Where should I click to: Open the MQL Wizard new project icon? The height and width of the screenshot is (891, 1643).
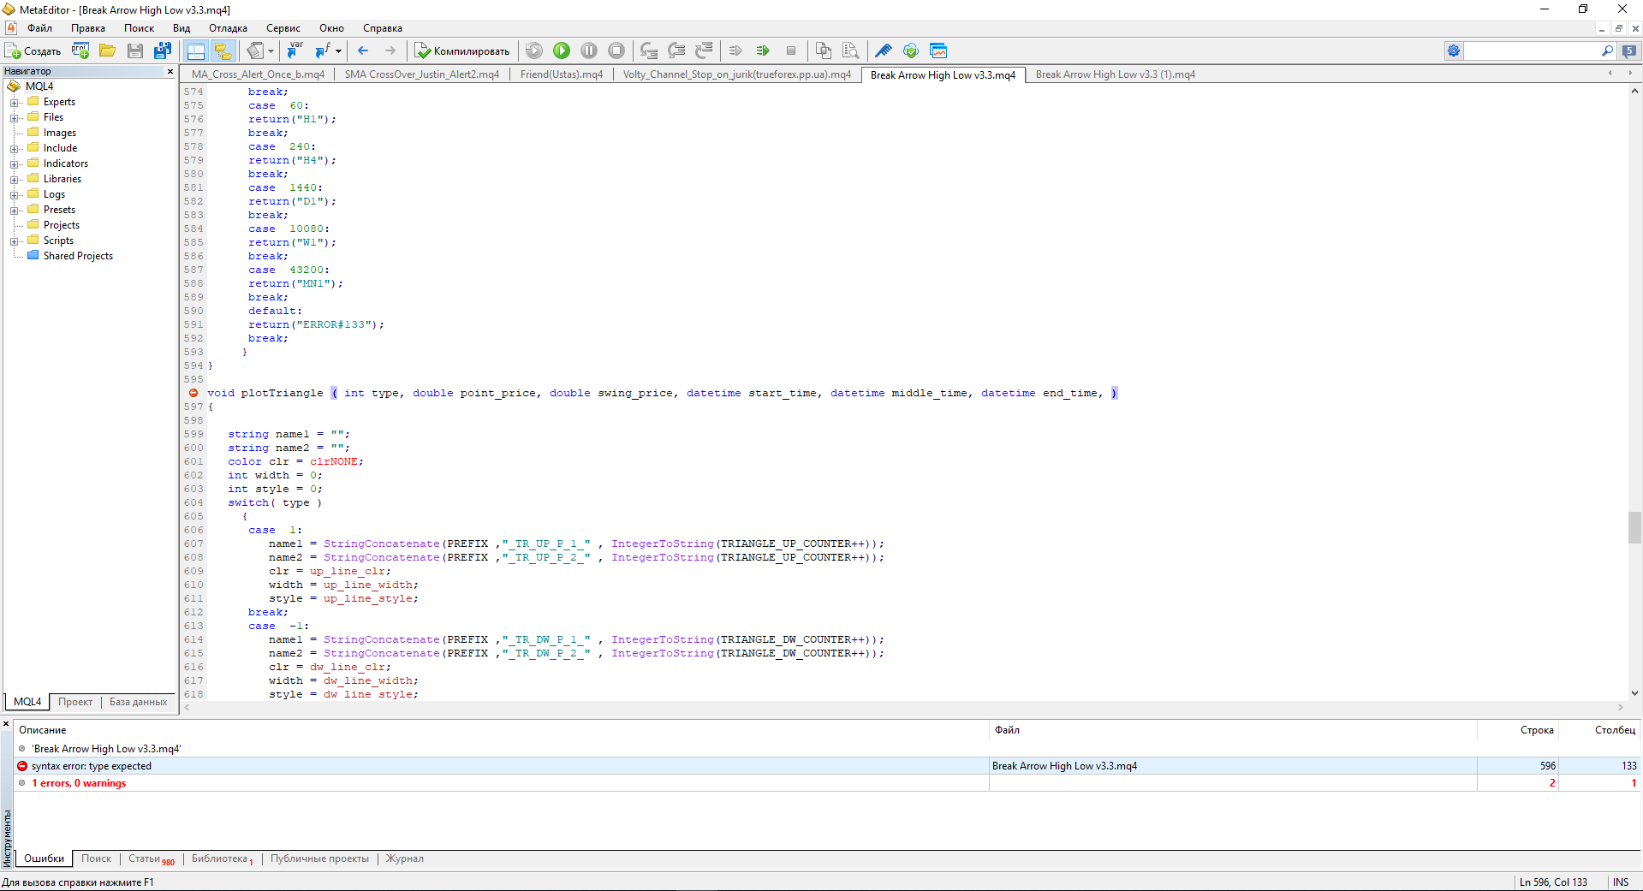(x=80, y=51)
